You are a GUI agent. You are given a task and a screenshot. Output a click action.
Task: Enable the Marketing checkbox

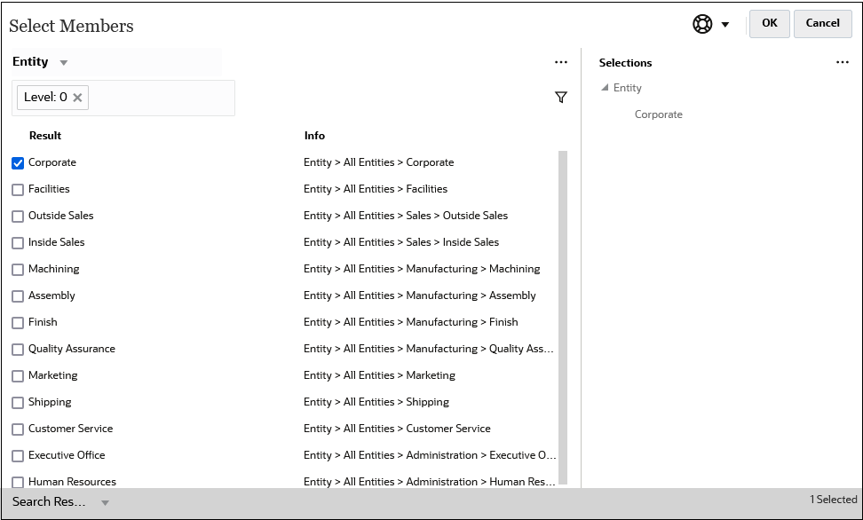[x=18, y=376]
